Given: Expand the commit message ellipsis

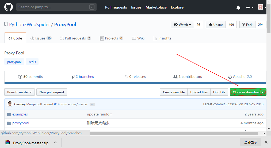Looking at the screenshot, I should coord(92,105).
